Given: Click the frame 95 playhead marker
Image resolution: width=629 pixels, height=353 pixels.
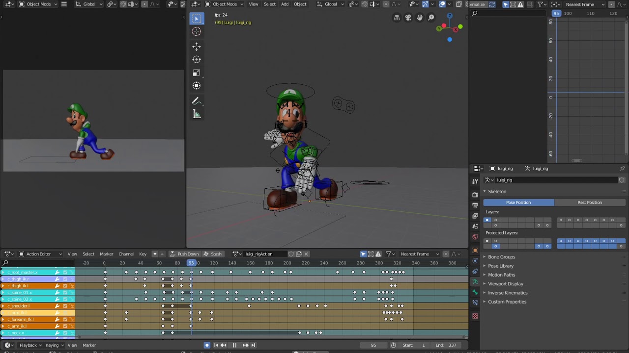Looking at the screenshot, I should click(191, 263).
